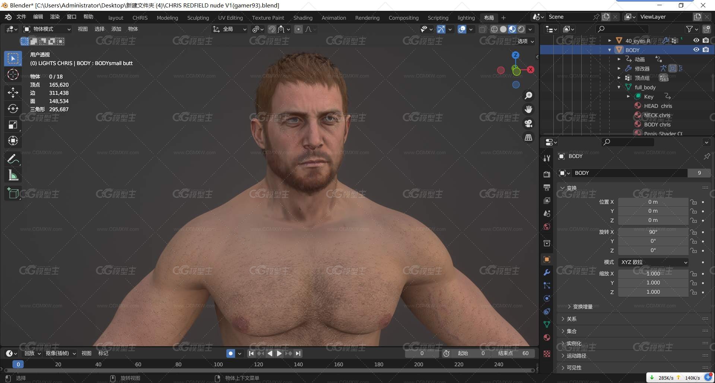Disable BODY render camera toggle
The width and height of the screenshot is (715, 383).
[706, 50]
